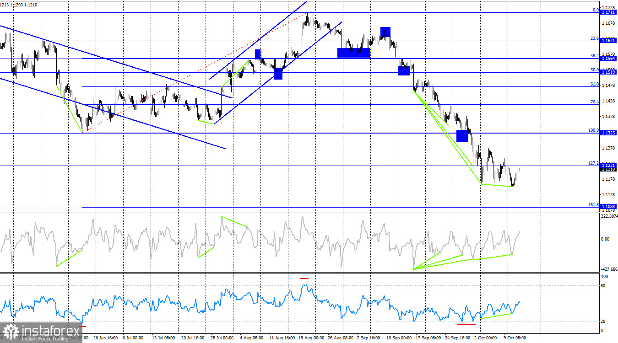
Task: Click the 322.3074 indicator scale value
Action: 609,216
